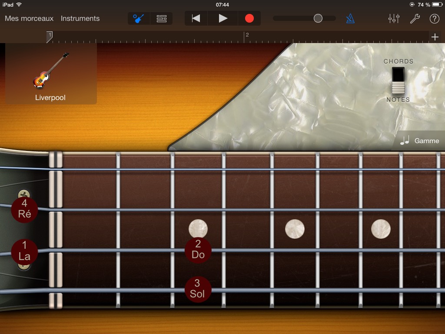This screenshot has width=445, height=334.
Task: Switch to instrument view guitar icon
Action: pos(139,19)
